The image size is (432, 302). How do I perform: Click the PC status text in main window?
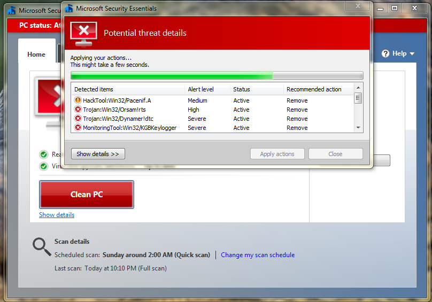click(40, 25)
